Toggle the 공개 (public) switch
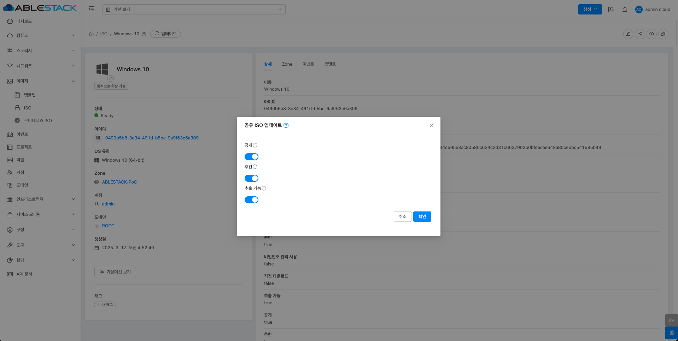Image resolution: width=678 pixels, height=341 pixels. (251, 157)
